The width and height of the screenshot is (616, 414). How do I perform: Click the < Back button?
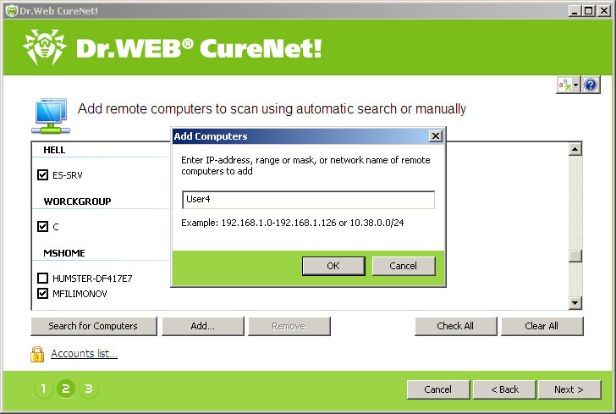click(504, 389)
